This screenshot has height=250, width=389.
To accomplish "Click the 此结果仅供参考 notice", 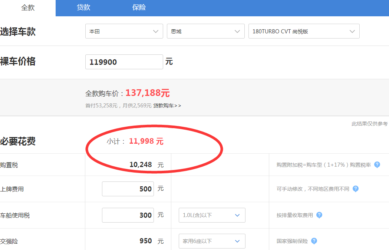I will 369,124.
